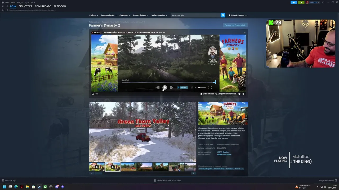Collapse the live broadcast panel arrow
The image size is (339, 190).
tap(244, 32)
